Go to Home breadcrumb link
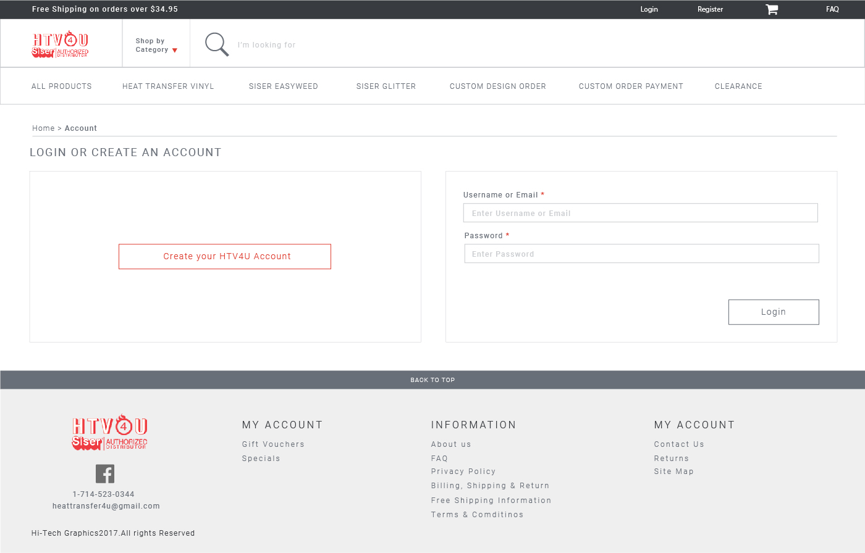Image resolution: width=865 pixels, height=553 pixels. point(43,128)
